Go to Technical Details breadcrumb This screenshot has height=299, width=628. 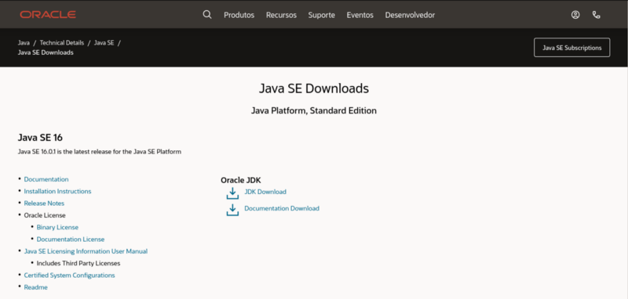(x=62, y=43)
